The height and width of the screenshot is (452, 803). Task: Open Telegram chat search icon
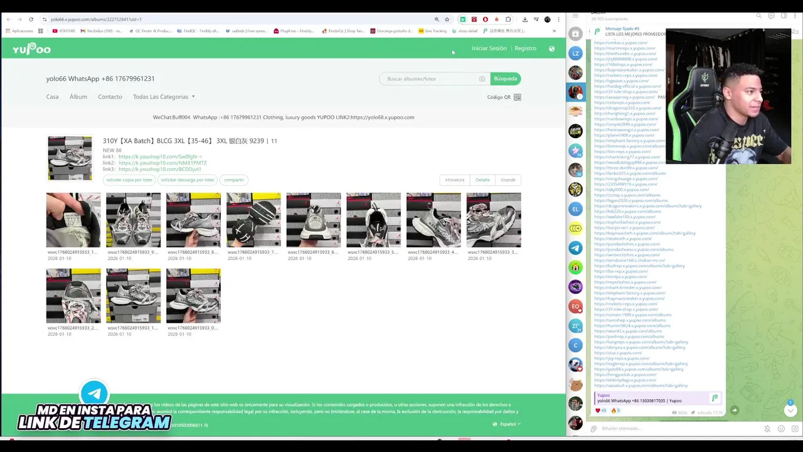[758, 16]
